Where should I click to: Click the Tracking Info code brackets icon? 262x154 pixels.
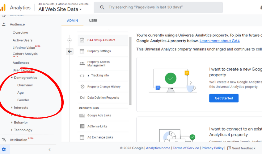click(x=82, y=75)
